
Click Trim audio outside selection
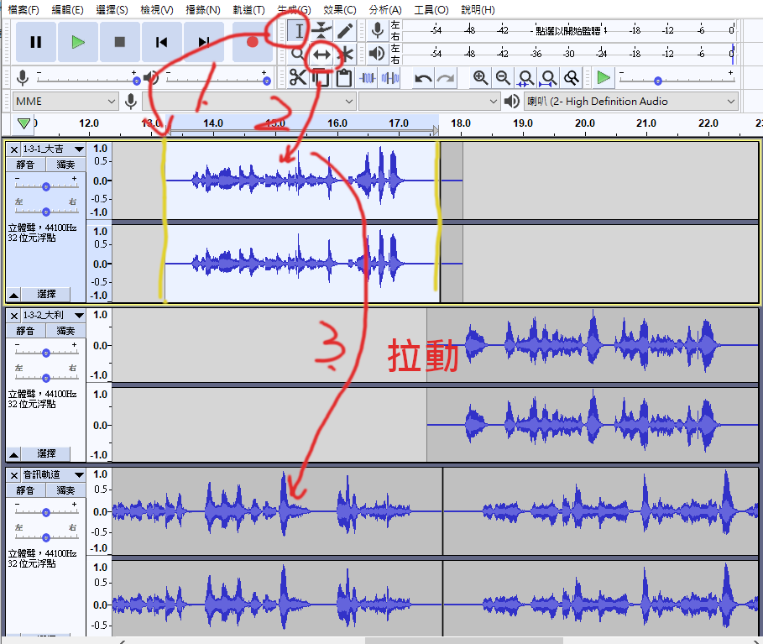pyautogui.click(x=368, y=77)
